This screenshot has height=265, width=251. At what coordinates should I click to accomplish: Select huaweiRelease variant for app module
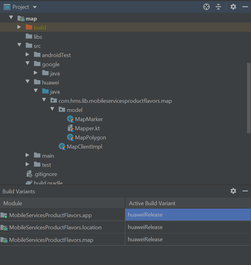(x=188, y=215)
